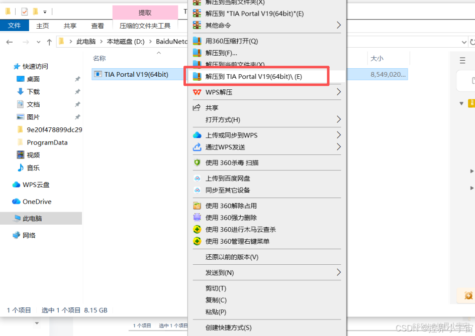Switch to 查看 ribbon tab
This screenshot has height=336, width=475.
tap(98, 26)
